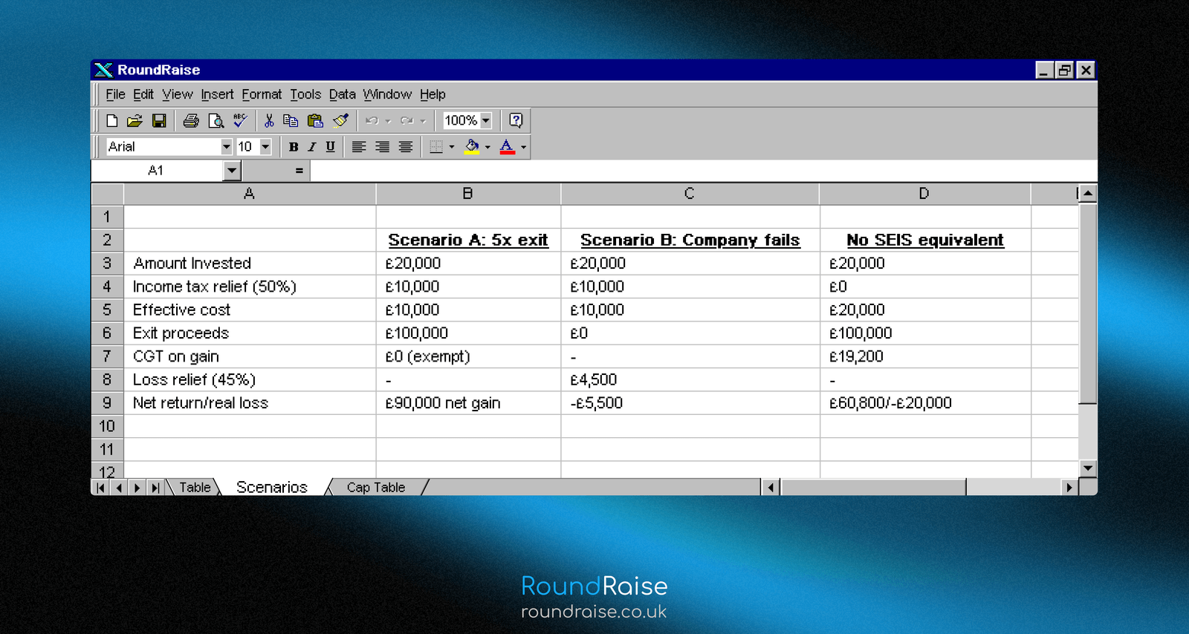The width and height of the screenshot is (1189, 634).
Task: Apply borders with the Borders icon
Action: tap(436, 147)
